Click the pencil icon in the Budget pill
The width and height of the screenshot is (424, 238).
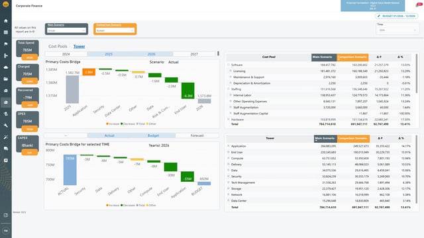[x=379, y=16]
